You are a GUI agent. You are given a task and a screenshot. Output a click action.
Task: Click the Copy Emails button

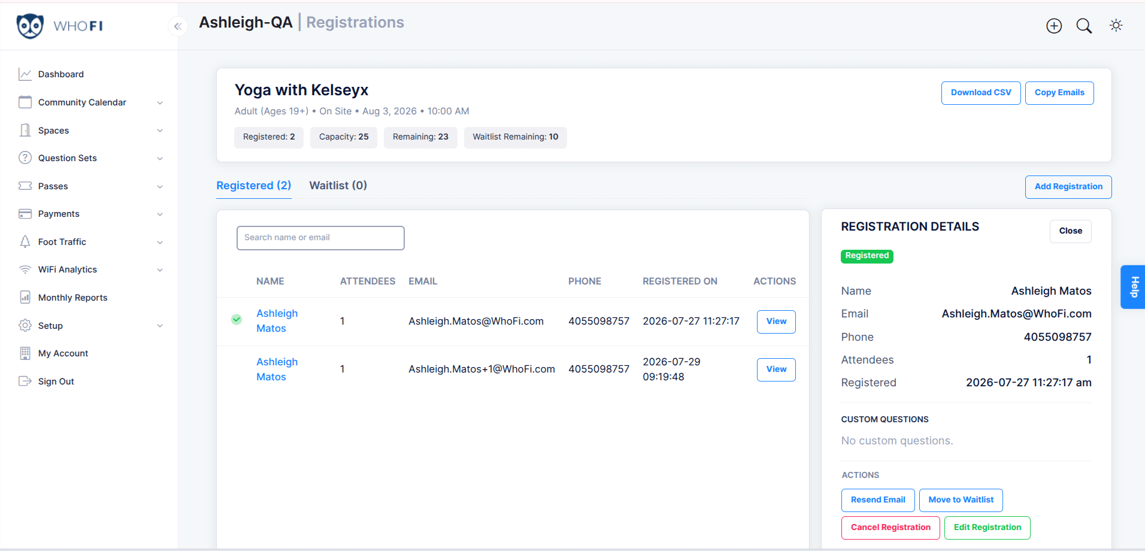(x=1059, y=93)
